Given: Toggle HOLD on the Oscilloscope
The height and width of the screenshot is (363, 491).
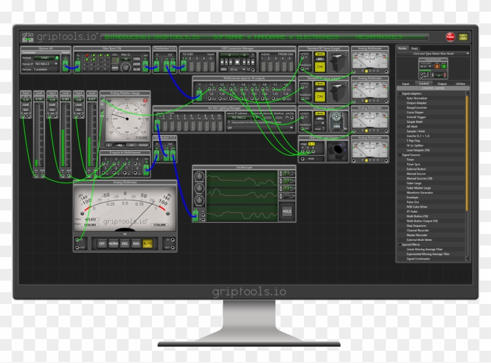Looking at the screenshot, I should tap(288, 211).
